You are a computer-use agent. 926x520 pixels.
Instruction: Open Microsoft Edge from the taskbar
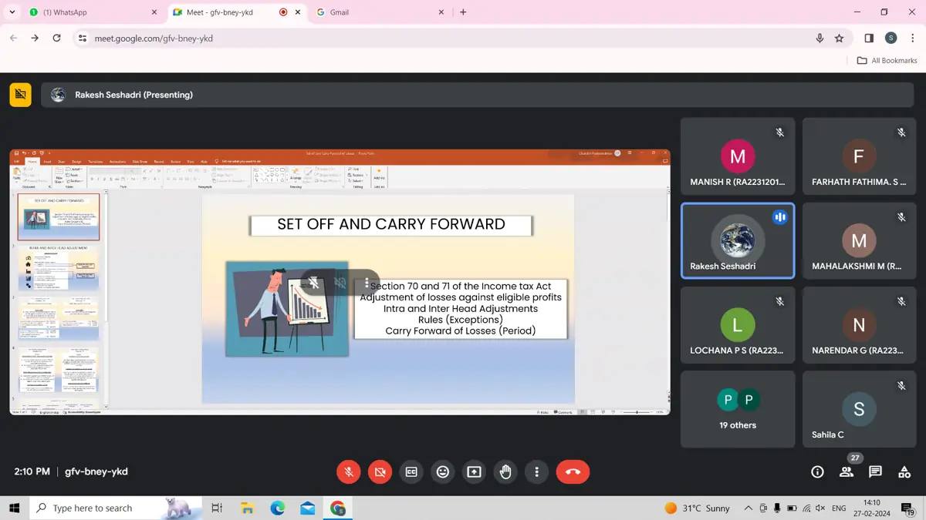click(x=277, y=508)
